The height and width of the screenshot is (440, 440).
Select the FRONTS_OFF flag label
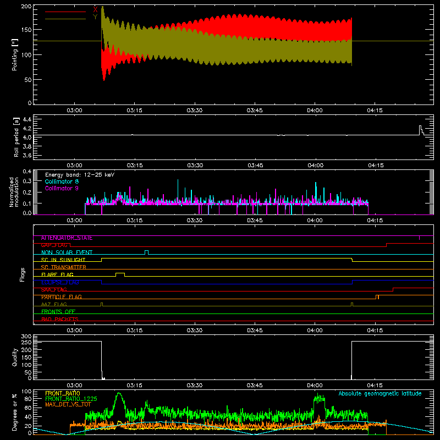pyautogui.click(x=58, y=312)
